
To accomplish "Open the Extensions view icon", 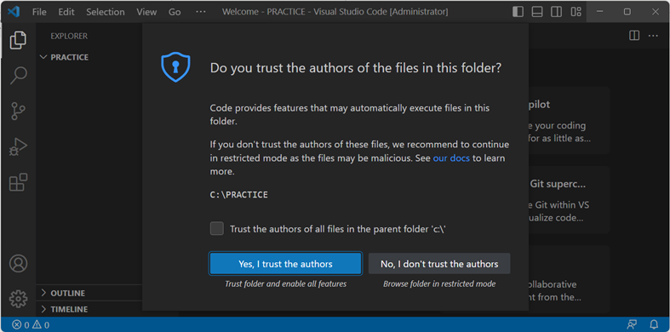I will point(18,182).
